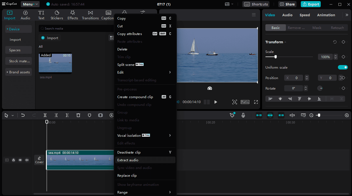
Task: Click the align left icon
Action: pos(270,99)
